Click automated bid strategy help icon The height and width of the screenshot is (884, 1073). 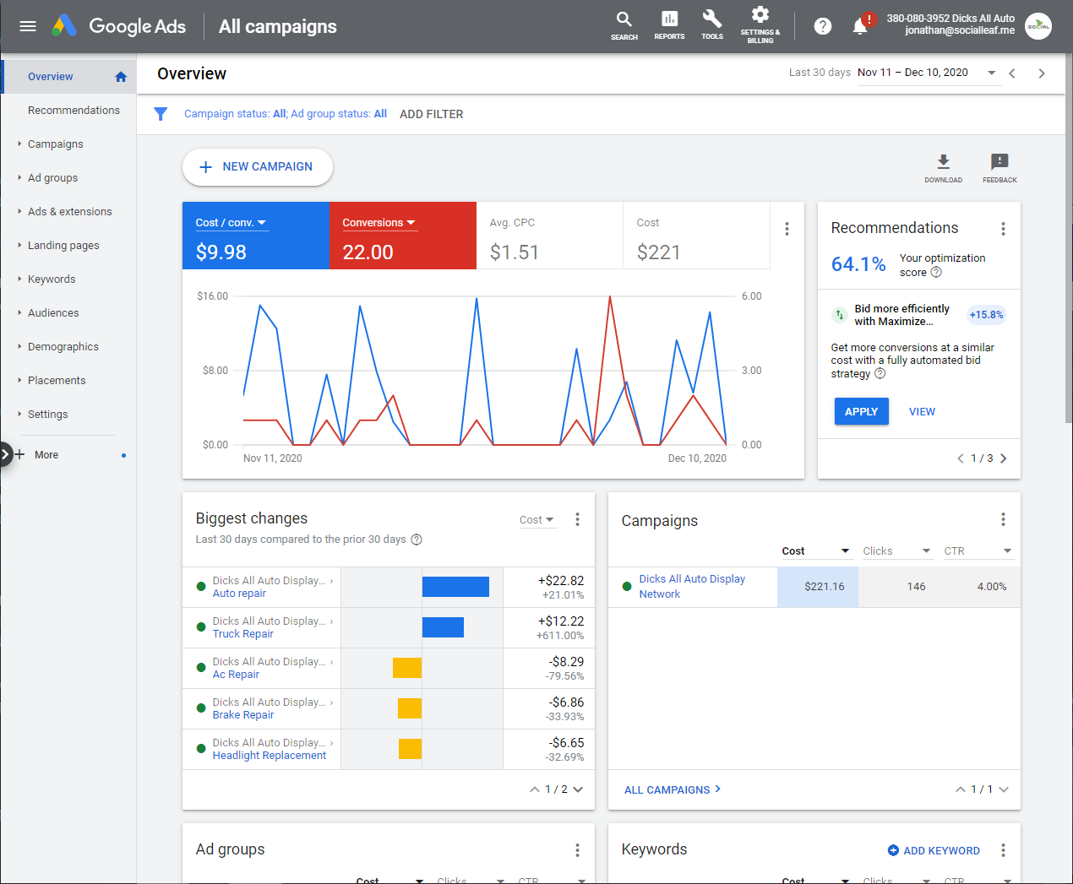click(x=880, y=373)
